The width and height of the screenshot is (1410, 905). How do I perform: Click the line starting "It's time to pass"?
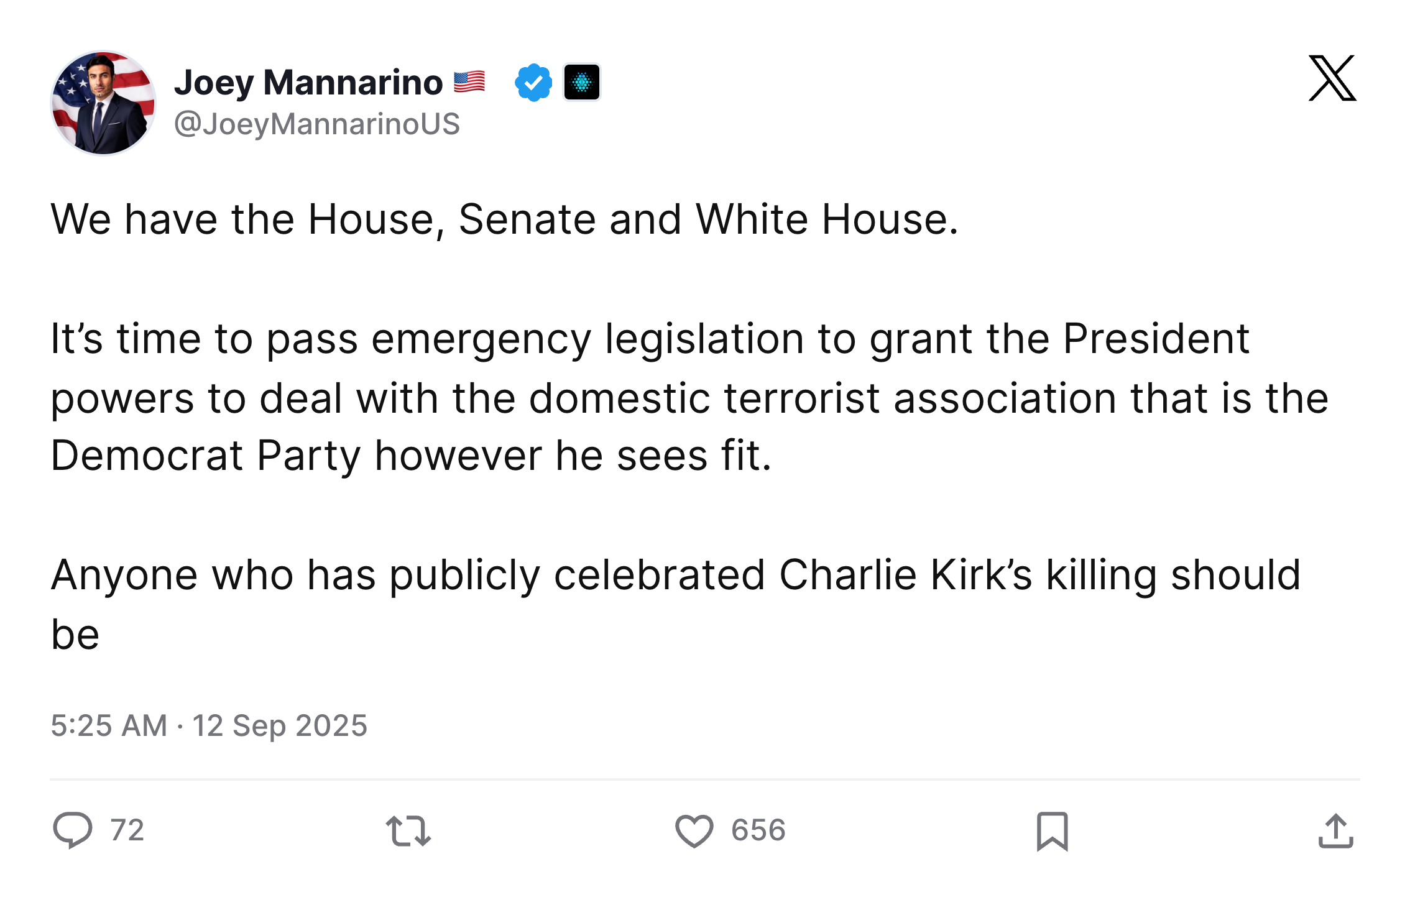(650, 339)
